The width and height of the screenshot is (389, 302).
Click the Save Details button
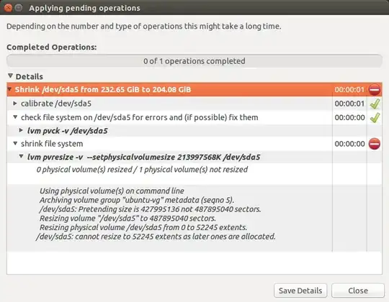click(300, 290)
